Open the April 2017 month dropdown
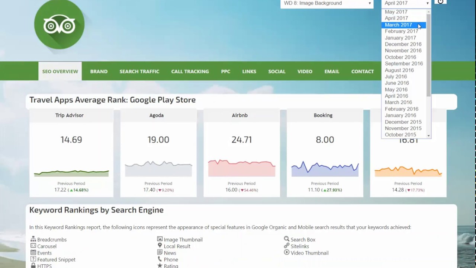 pos(406,3)
